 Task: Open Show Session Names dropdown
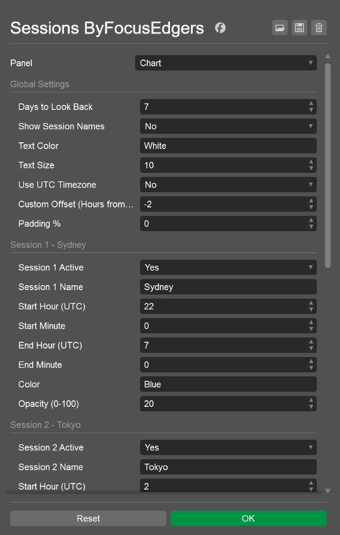tap(228, 126)
